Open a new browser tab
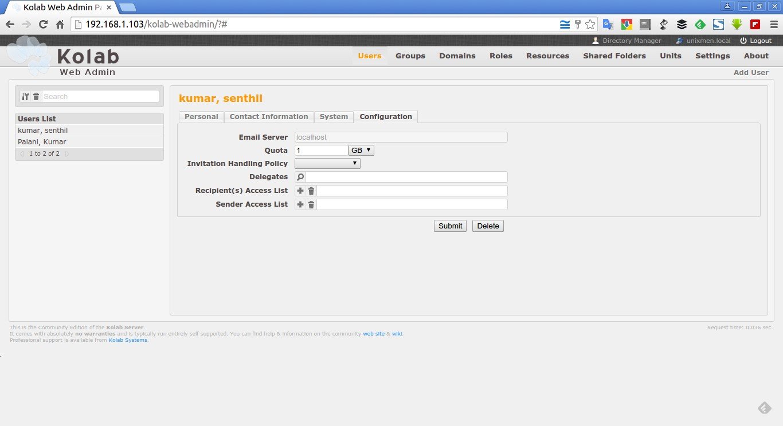This screenshot has width=783, height=426. tap(128, 7)
